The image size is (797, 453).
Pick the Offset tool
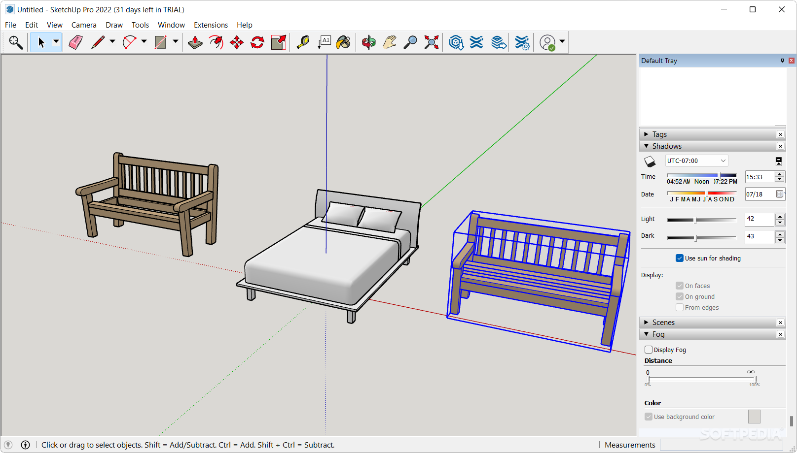[x=216, y=43]
